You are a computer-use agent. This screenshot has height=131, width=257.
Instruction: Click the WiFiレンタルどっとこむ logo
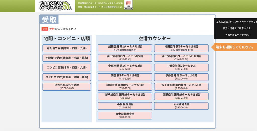pyautogui.click(x=55, y=6)
